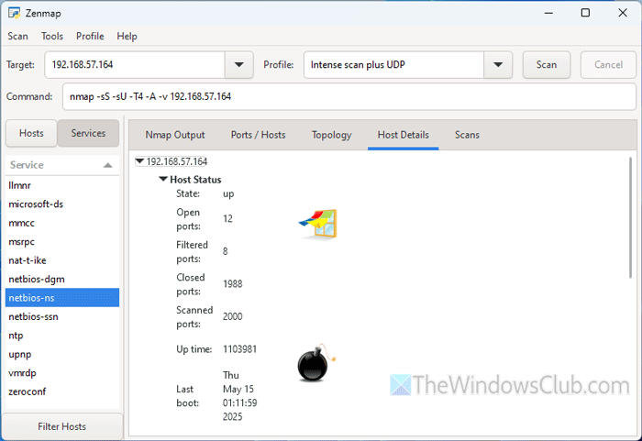Select the upnp service

coord(62,354)
